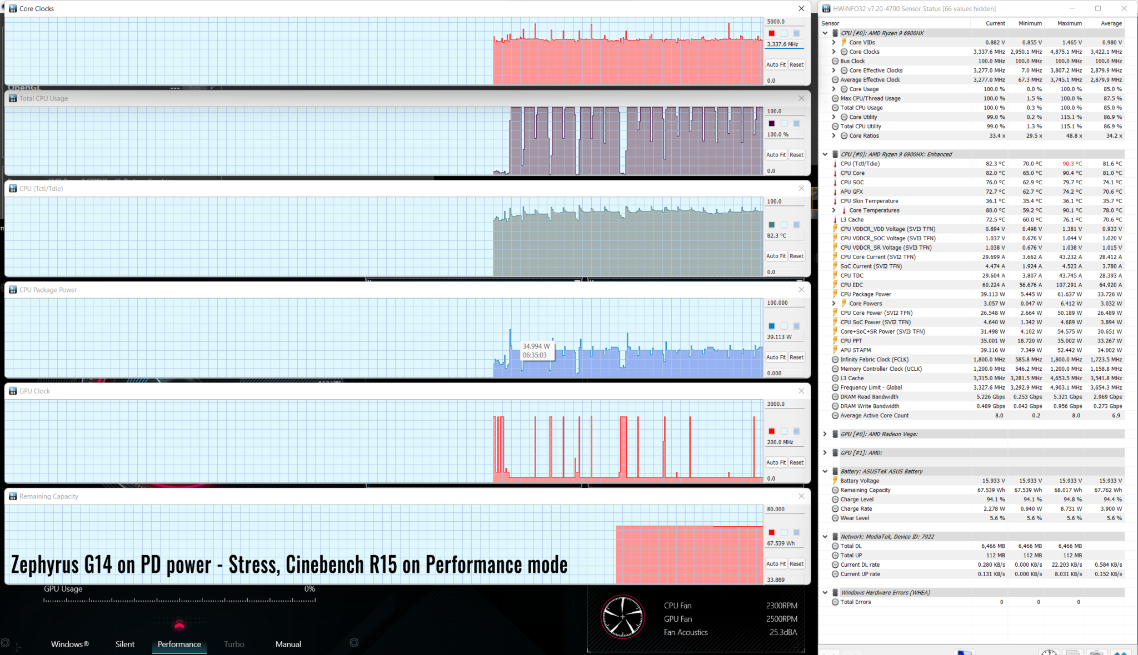Click the Core Clocks graph window icon
The image size is (1138, 655).
pyautogui.click(x=12, y=8)
